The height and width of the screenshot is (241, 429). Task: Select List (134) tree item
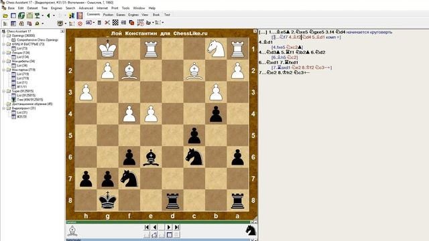[x=23, y=57]
